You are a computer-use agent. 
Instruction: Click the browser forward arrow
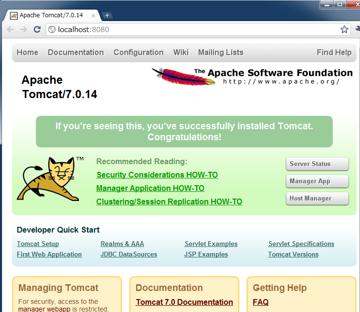point(23,29)
